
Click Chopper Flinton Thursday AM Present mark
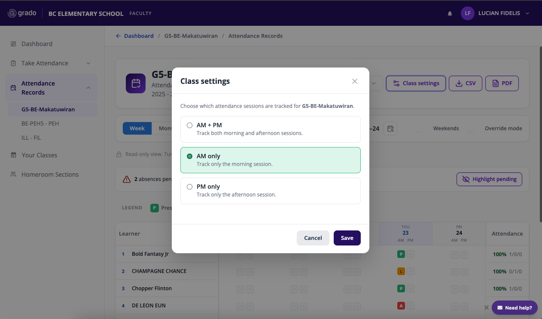[401, 288]
